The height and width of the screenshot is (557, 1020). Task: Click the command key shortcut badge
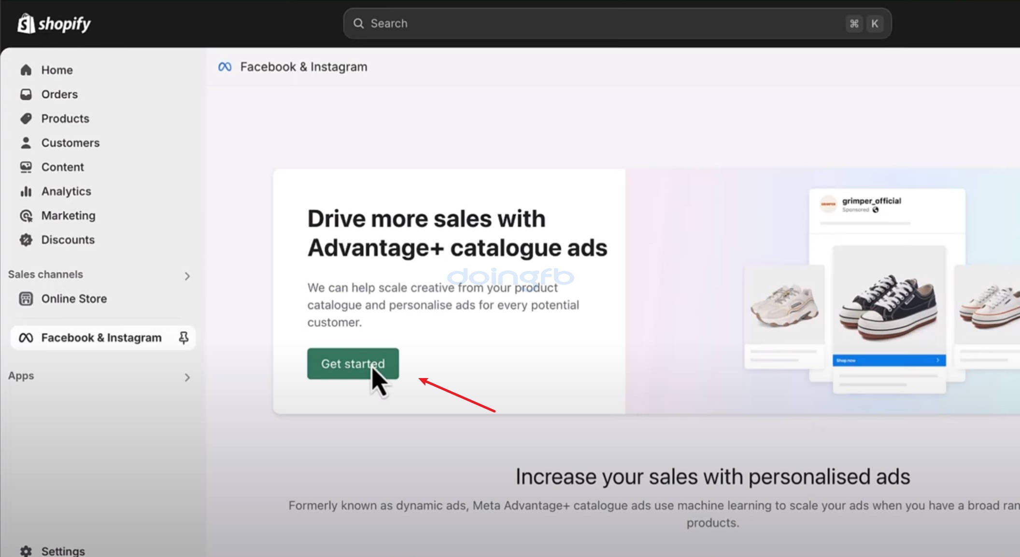854,24
